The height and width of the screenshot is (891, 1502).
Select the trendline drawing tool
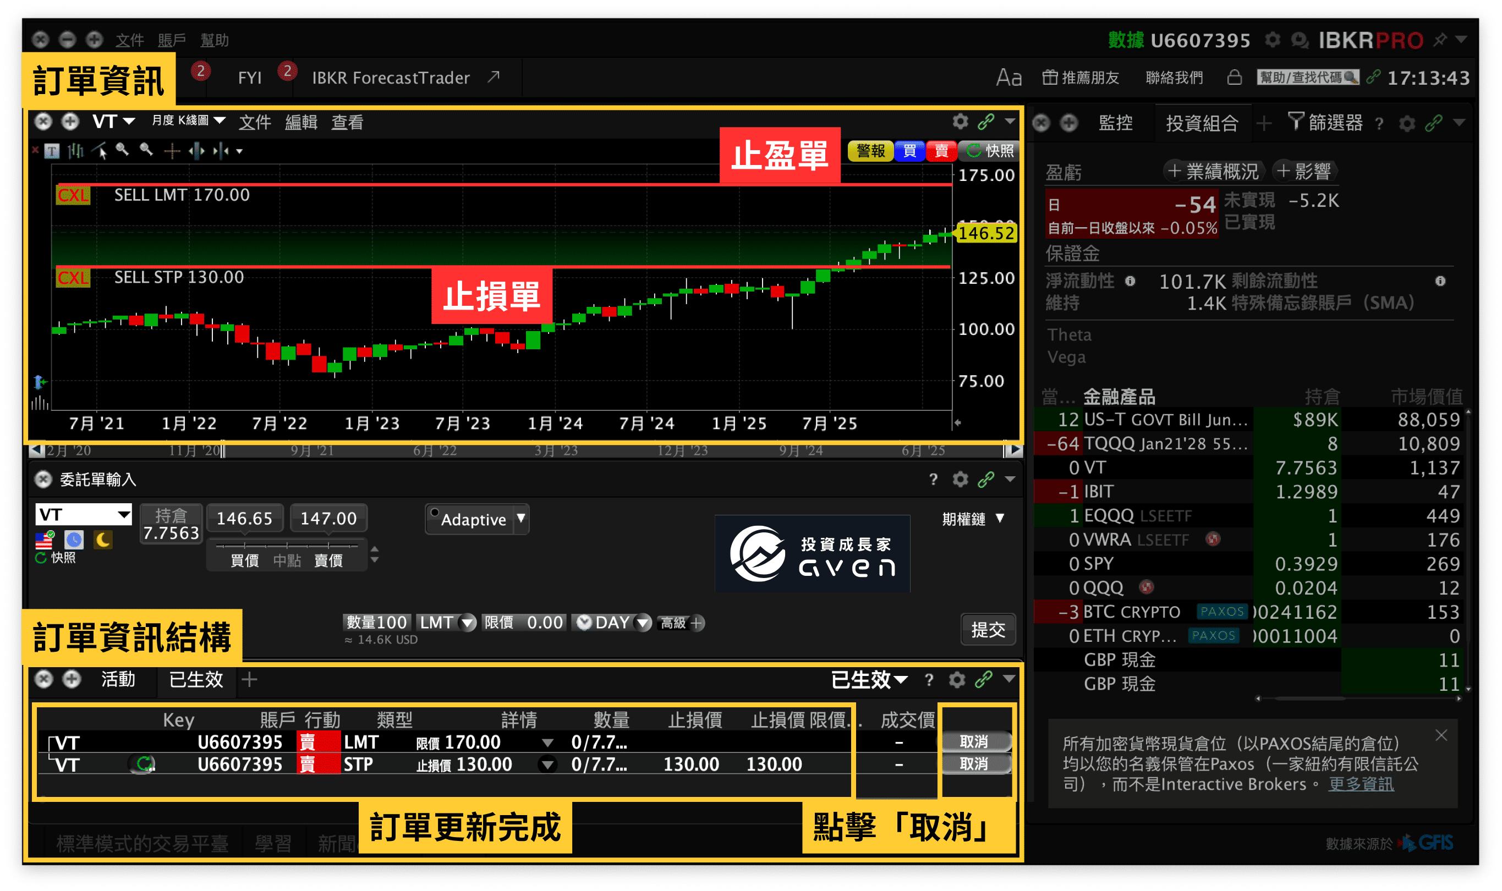point(100,150)
